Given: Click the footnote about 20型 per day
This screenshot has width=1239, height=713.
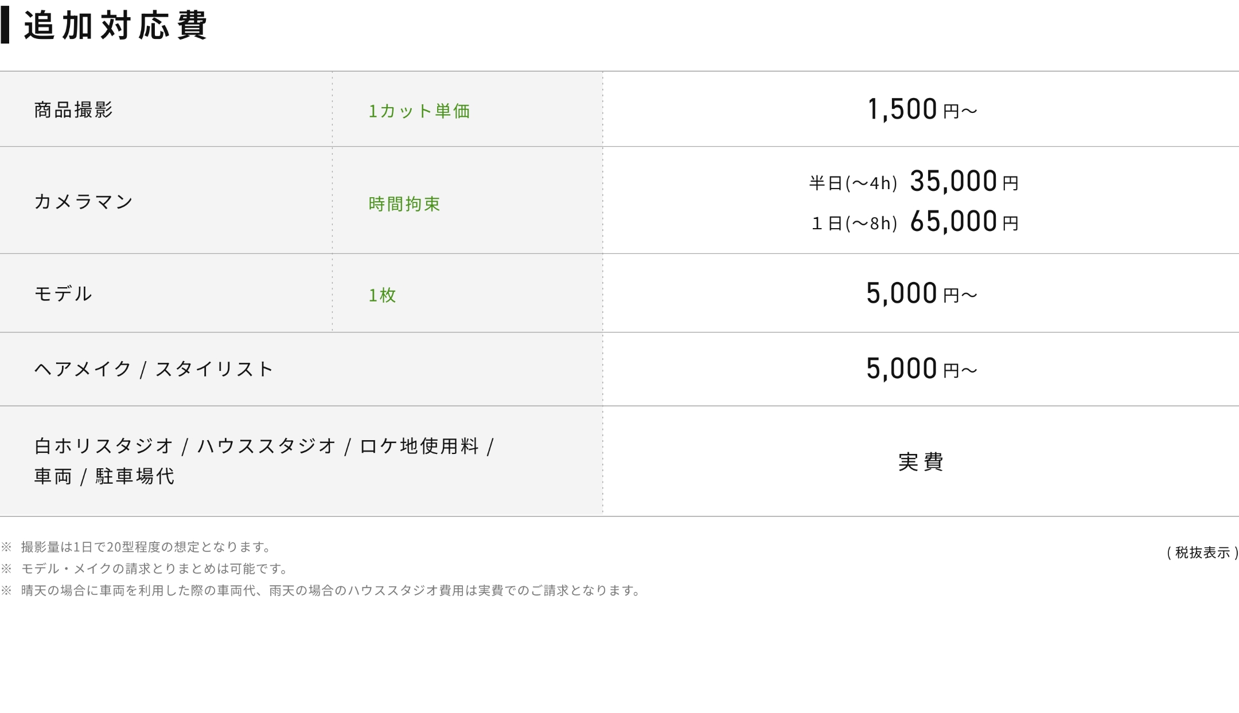Looking at the screenshot, I should pyautogui.click(x=146, y=547).
